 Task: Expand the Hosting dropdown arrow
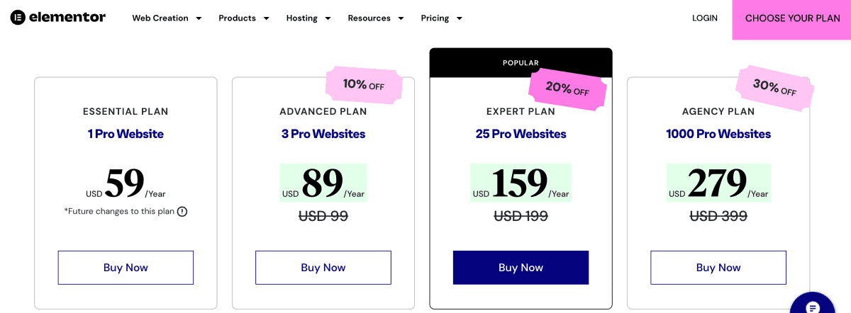[x=328, y=18]
